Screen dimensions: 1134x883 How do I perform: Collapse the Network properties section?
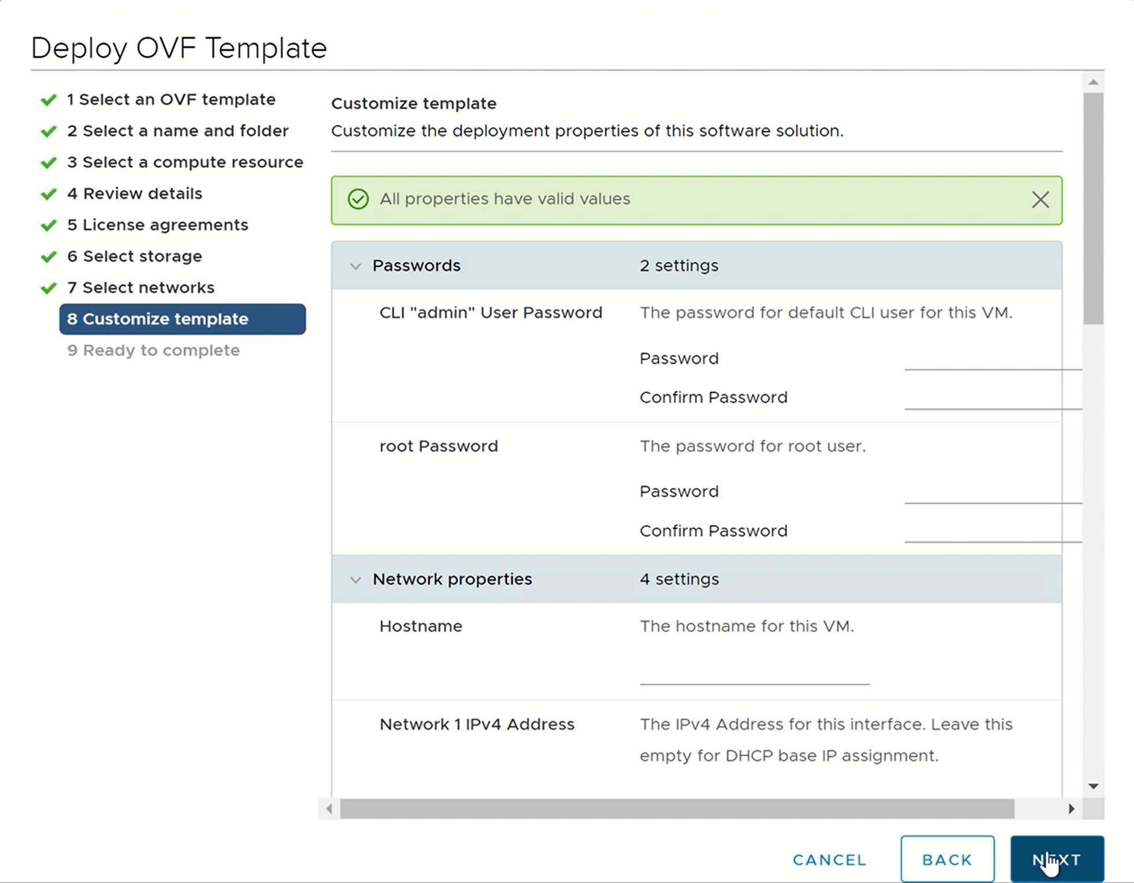coord(356,580)
